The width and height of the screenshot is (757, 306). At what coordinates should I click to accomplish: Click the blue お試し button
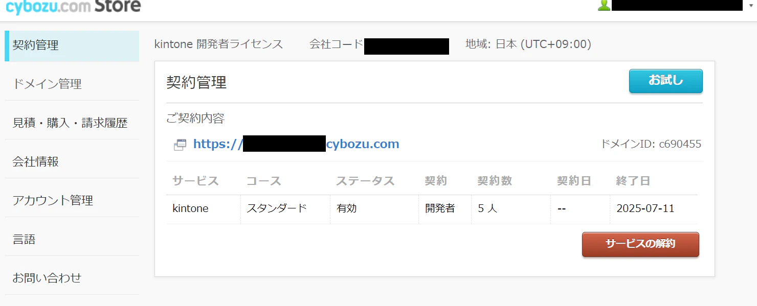coord(665,81)
